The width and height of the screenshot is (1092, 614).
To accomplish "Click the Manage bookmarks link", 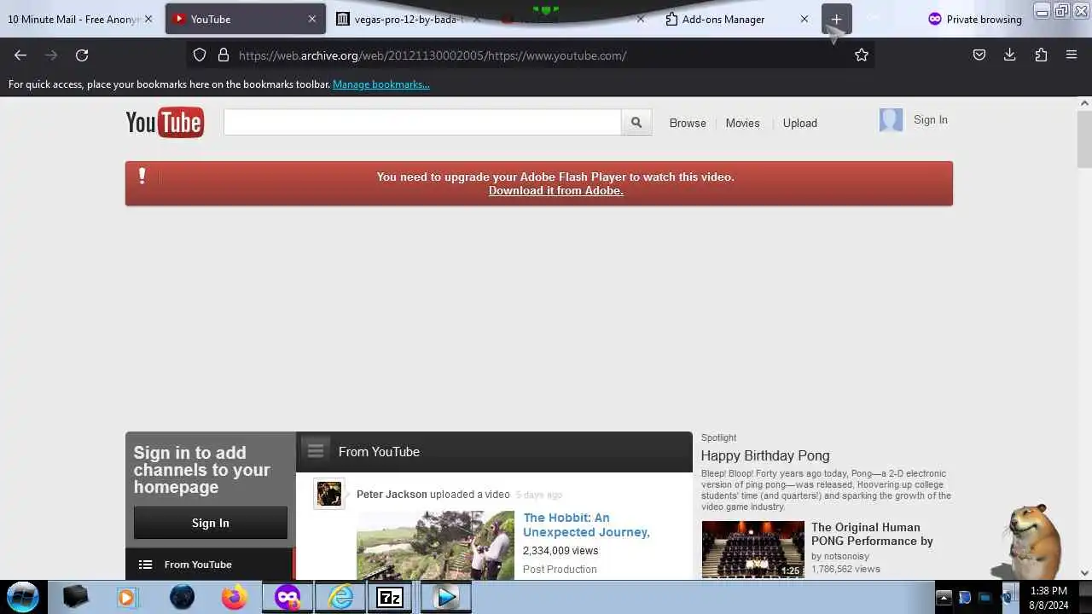I will pyautogui.click(x=381, y=84).
